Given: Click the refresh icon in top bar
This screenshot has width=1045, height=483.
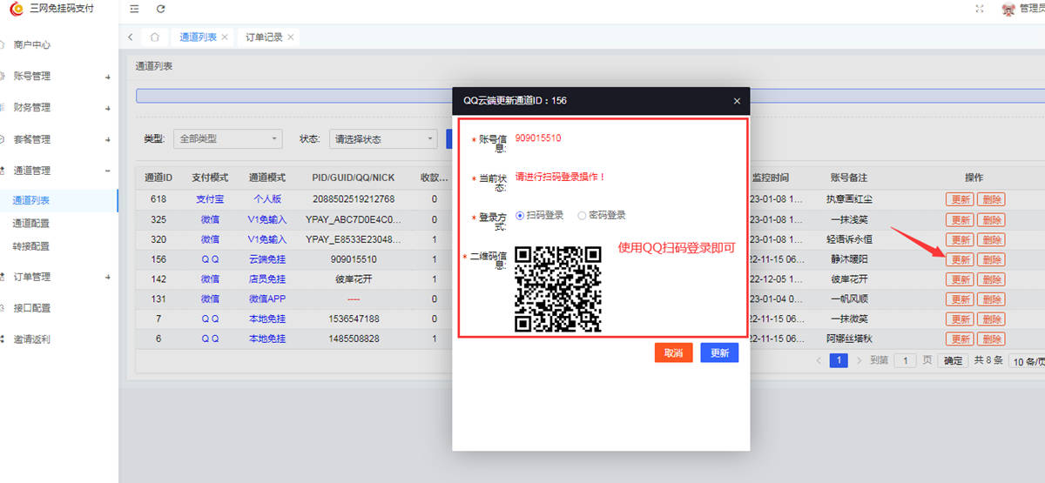Looking at the screenshot, I should (160, 9).
